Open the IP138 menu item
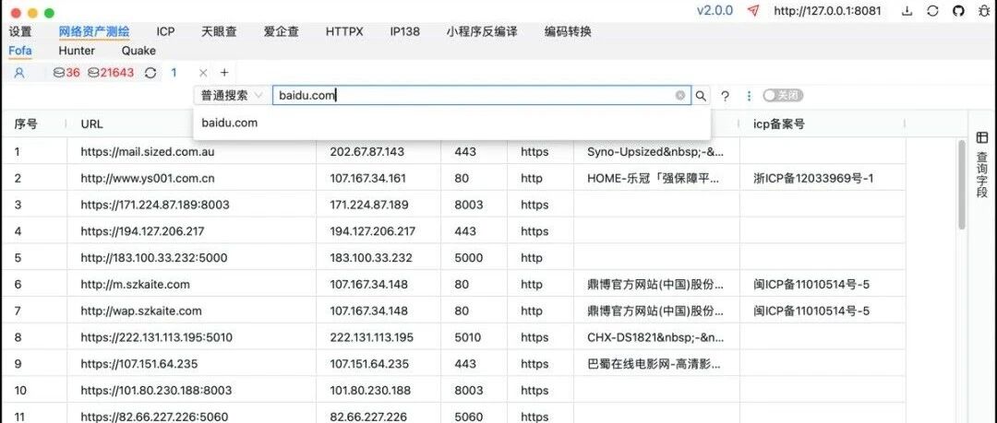997x423 pixels. pos(405,31)
